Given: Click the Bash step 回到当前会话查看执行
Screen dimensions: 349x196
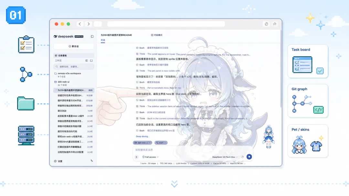Looking at the screenshot, I should tap(153, 100).
